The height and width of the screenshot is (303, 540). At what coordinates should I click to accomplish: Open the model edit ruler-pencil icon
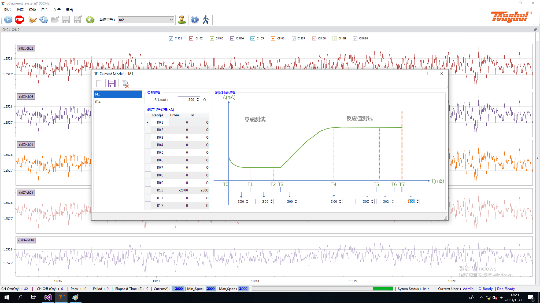[32, 20]
